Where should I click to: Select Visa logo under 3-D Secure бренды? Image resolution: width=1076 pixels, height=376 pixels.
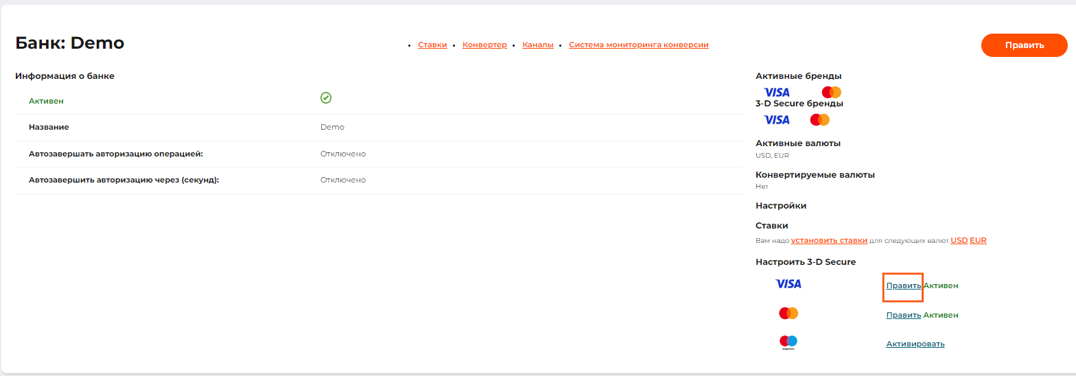[777, 119]
